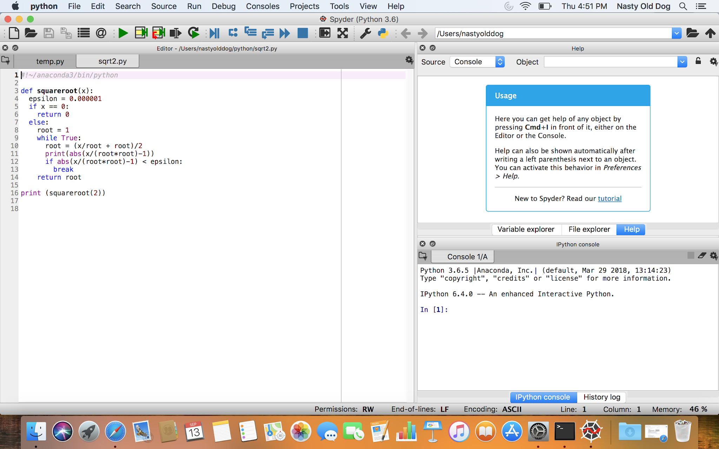Undock the IPython console pane

(433, 244)
